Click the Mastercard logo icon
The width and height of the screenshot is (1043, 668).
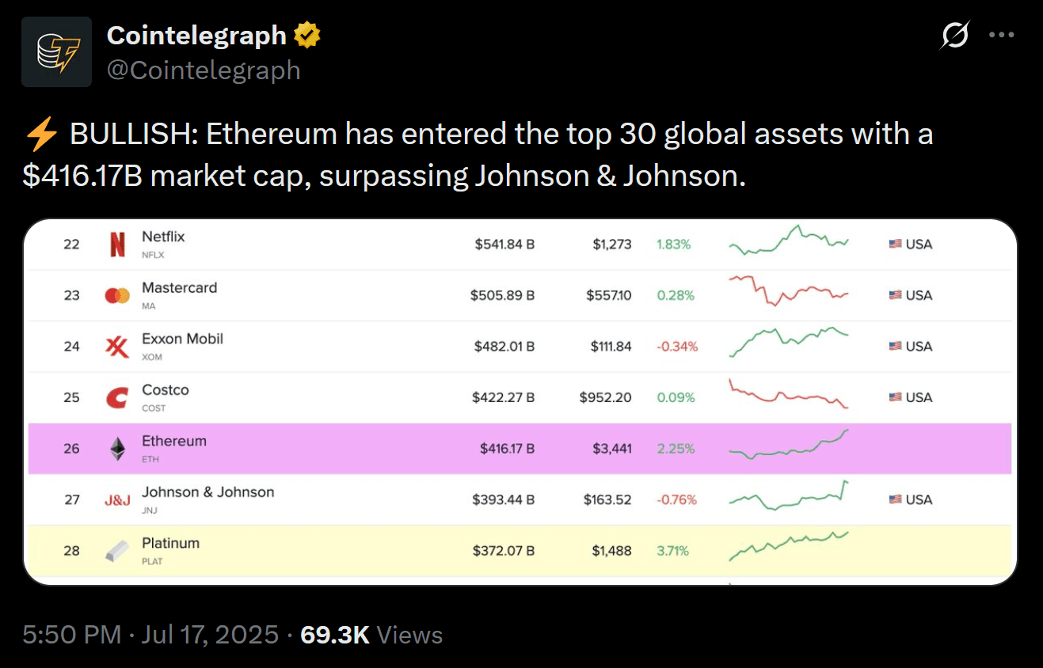[x=117, y=296]
